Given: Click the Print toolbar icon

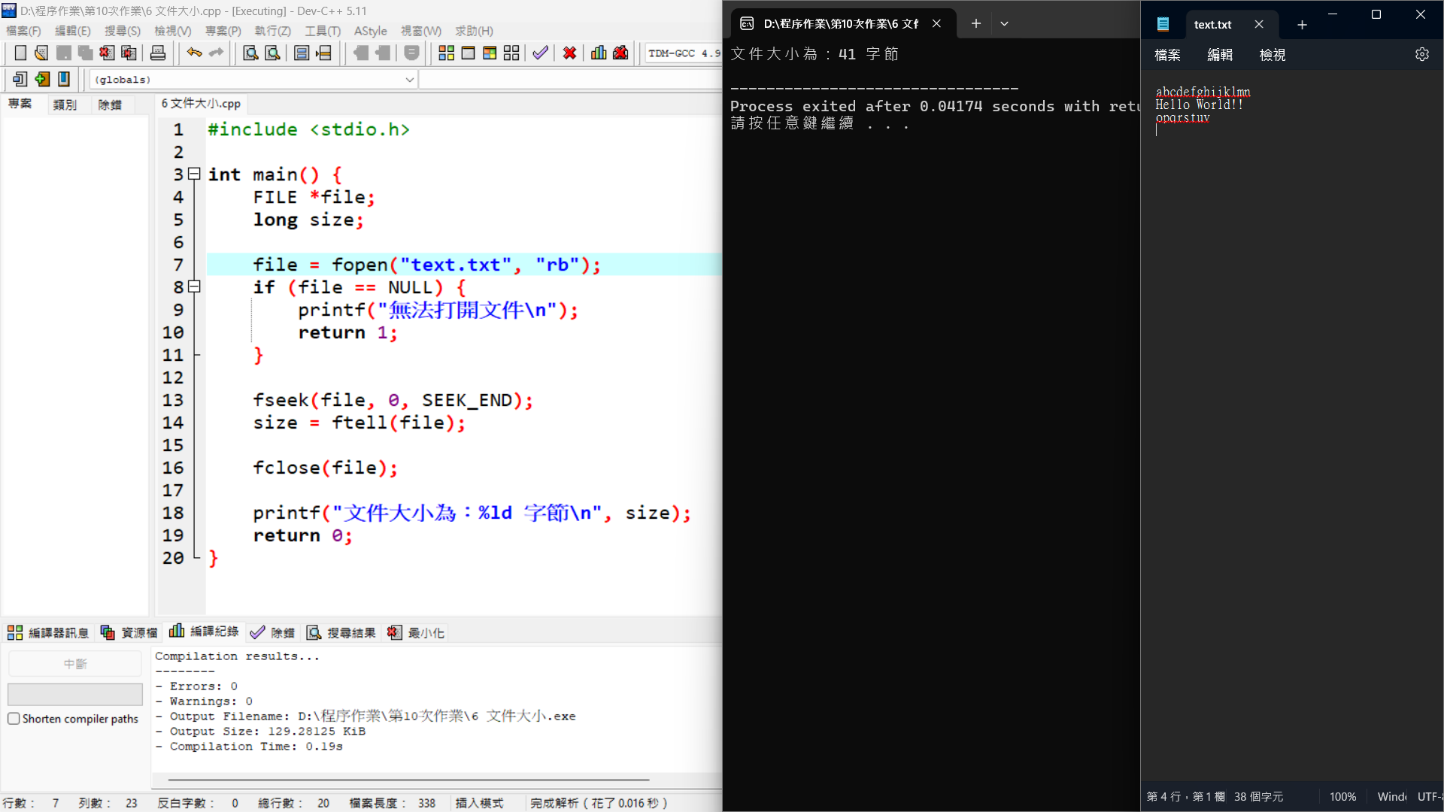Looking at the screenshot, I should point(158,53).
